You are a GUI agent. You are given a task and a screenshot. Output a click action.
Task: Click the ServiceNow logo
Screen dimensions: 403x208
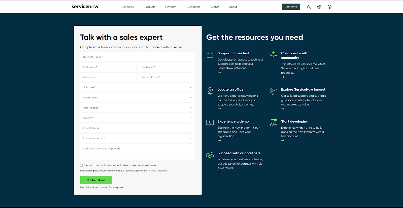[x=85, y=7]
